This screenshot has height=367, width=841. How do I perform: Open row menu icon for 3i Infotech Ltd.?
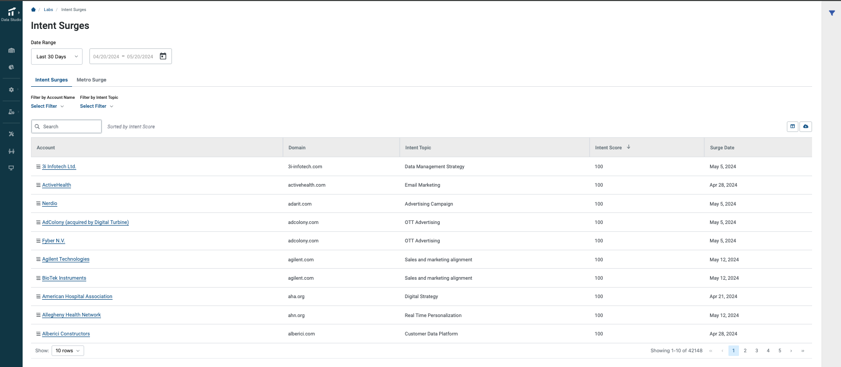coord(38,167)
